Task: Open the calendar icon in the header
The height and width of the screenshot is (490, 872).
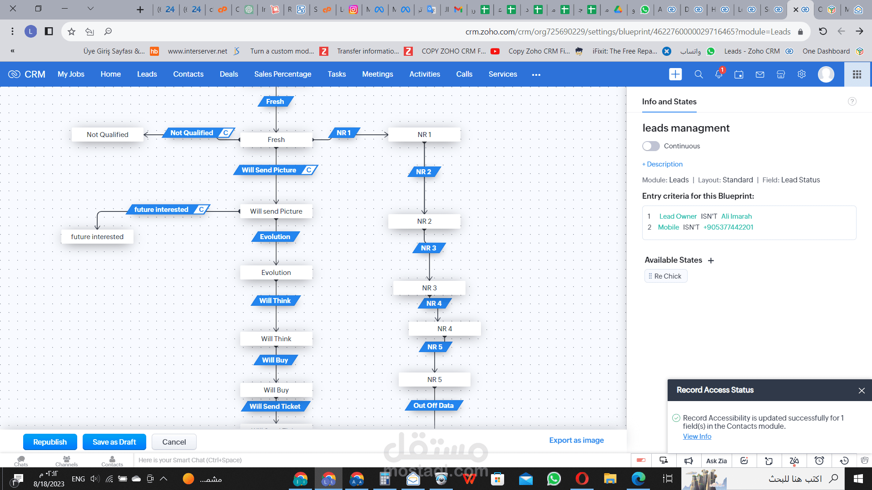Action: point(739,74)
